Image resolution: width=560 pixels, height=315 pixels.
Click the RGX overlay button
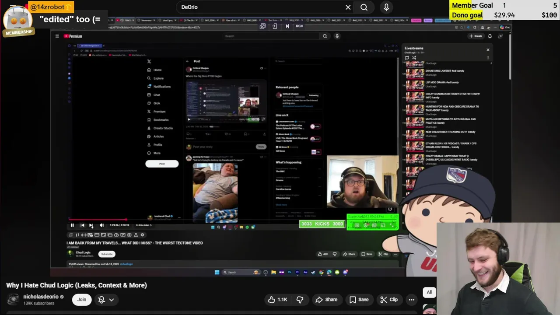click(299, 26)
